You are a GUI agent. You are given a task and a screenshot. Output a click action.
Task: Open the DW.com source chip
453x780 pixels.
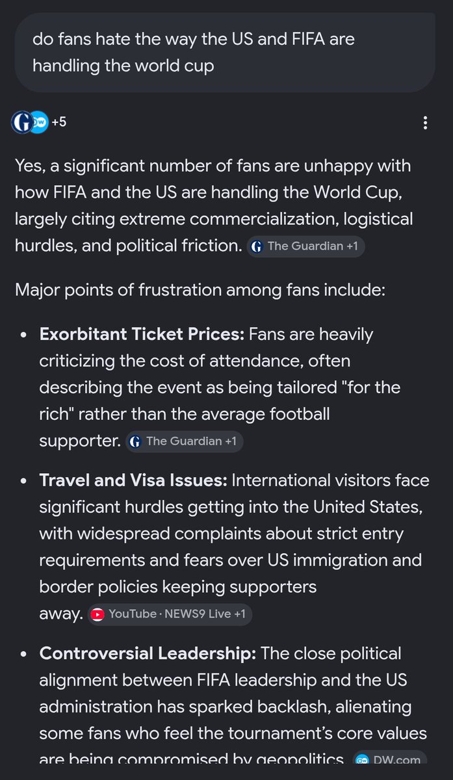[390, 759]
